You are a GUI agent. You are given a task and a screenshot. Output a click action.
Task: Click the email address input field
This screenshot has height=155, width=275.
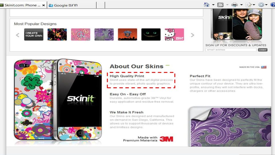pyautogui.click(x=231, y=50)
